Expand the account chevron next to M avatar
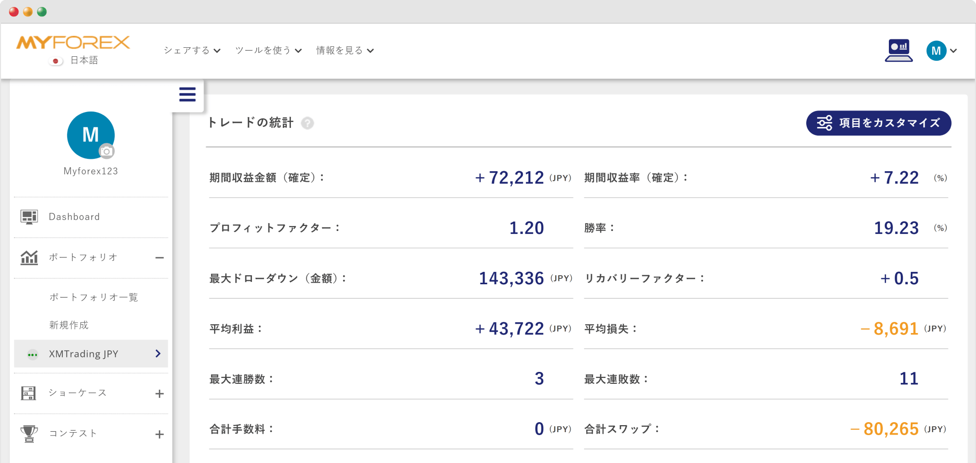The width and height of the screenshot is (976, 463). [954, 51]
